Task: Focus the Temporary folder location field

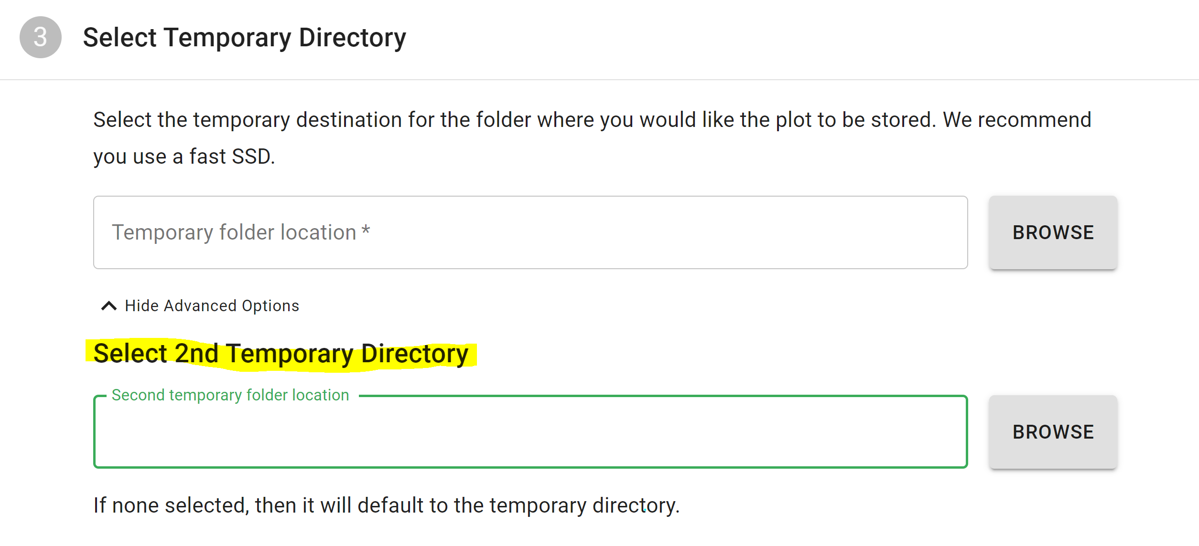Action: coord(530,232)
